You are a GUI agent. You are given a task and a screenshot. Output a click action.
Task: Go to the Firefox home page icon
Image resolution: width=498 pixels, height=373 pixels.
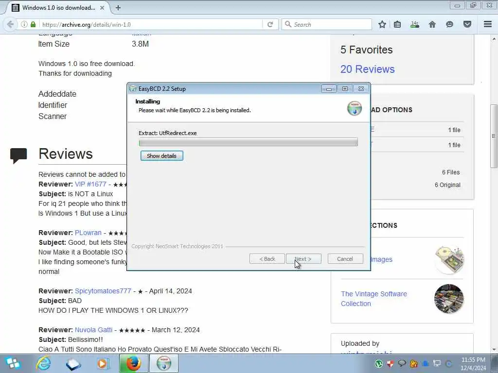(432, 24)
